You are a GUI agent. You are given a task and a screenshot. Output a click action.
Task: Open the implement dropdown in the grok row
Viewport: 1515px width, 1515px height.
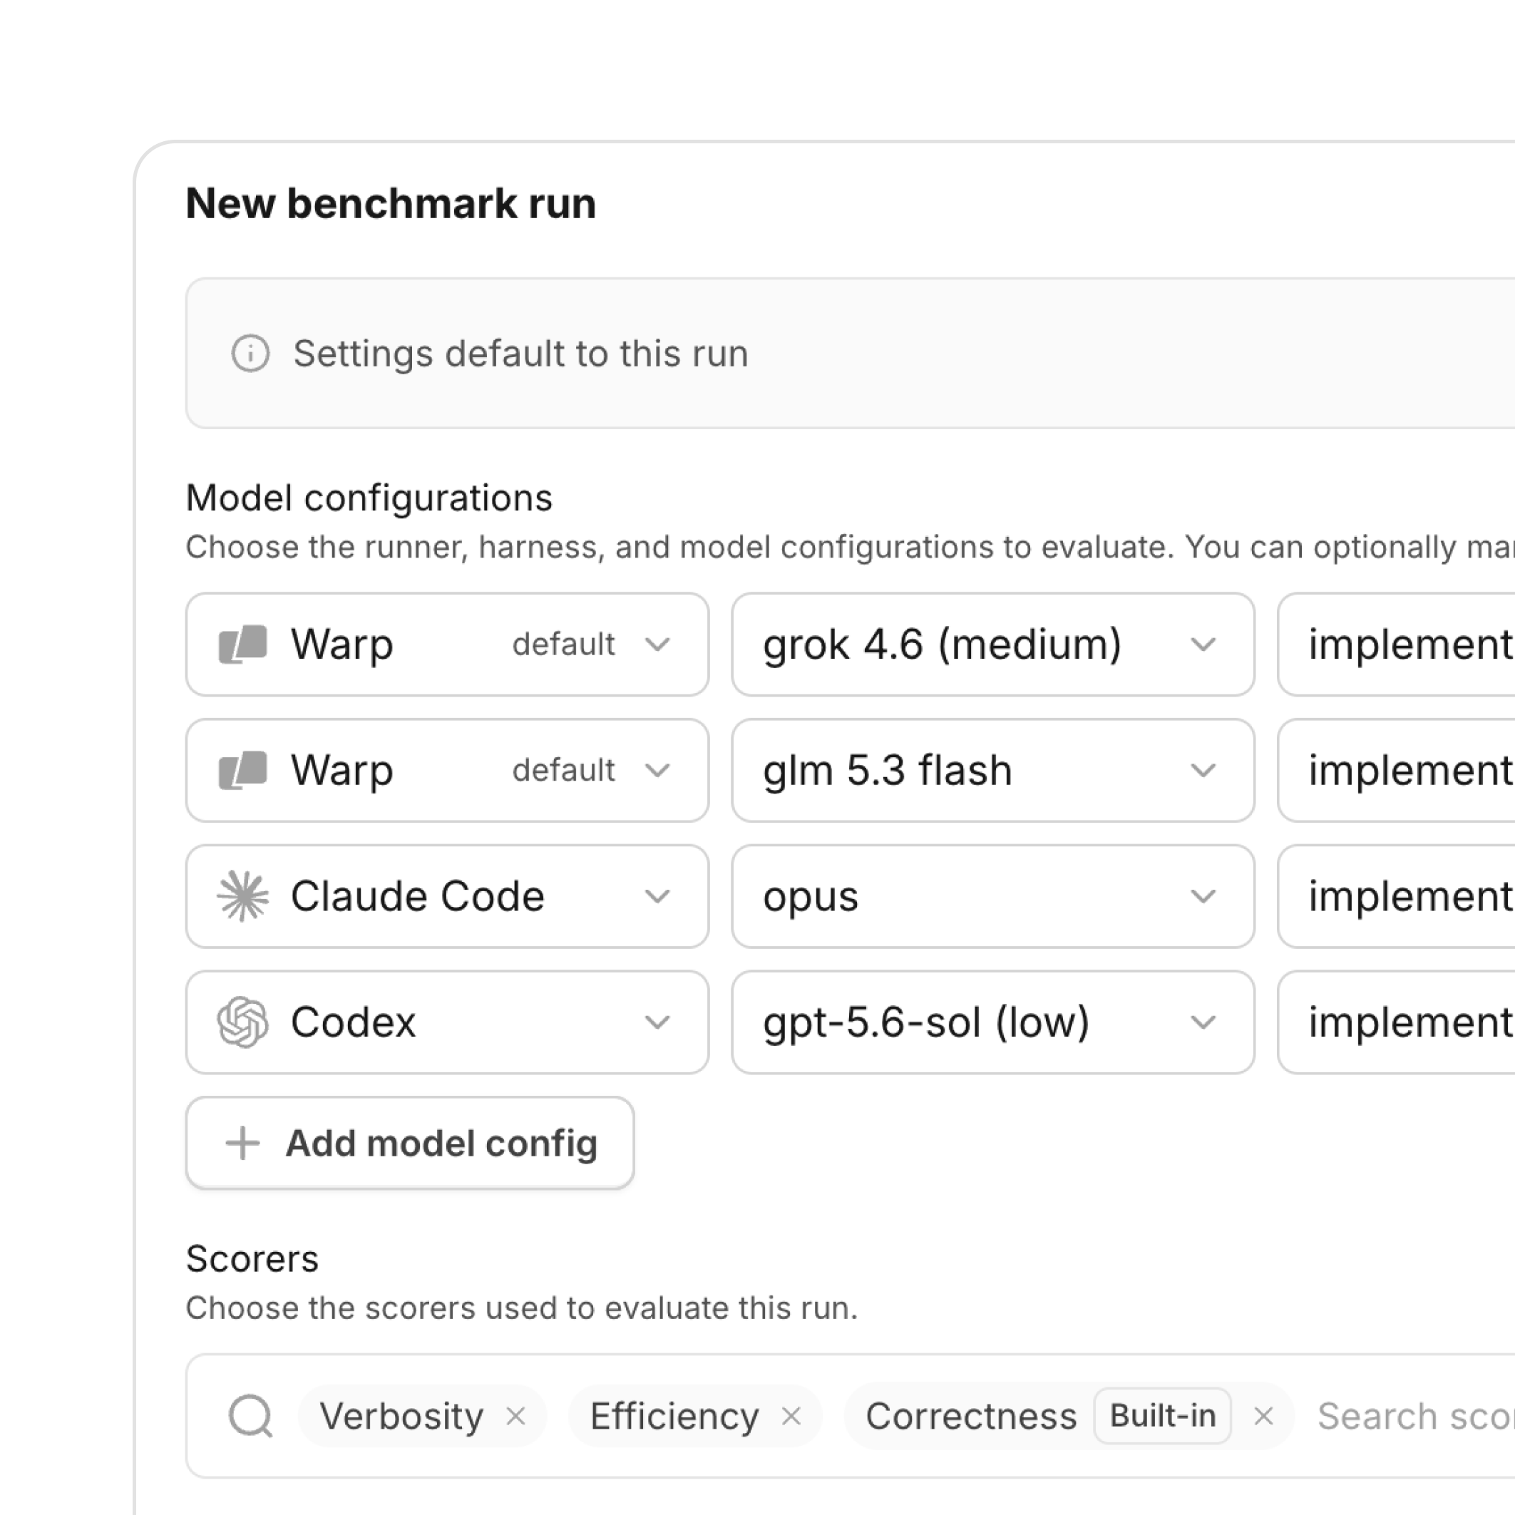tap(1397, 644)
